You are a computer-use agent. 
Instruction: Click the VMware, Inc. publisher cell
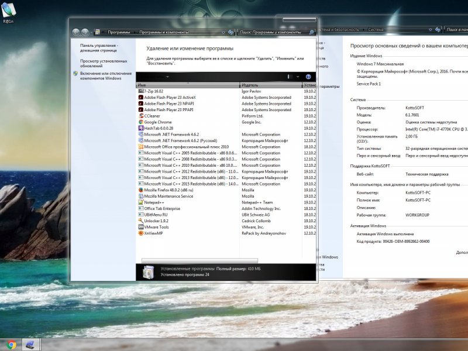[x=253, y=227]
